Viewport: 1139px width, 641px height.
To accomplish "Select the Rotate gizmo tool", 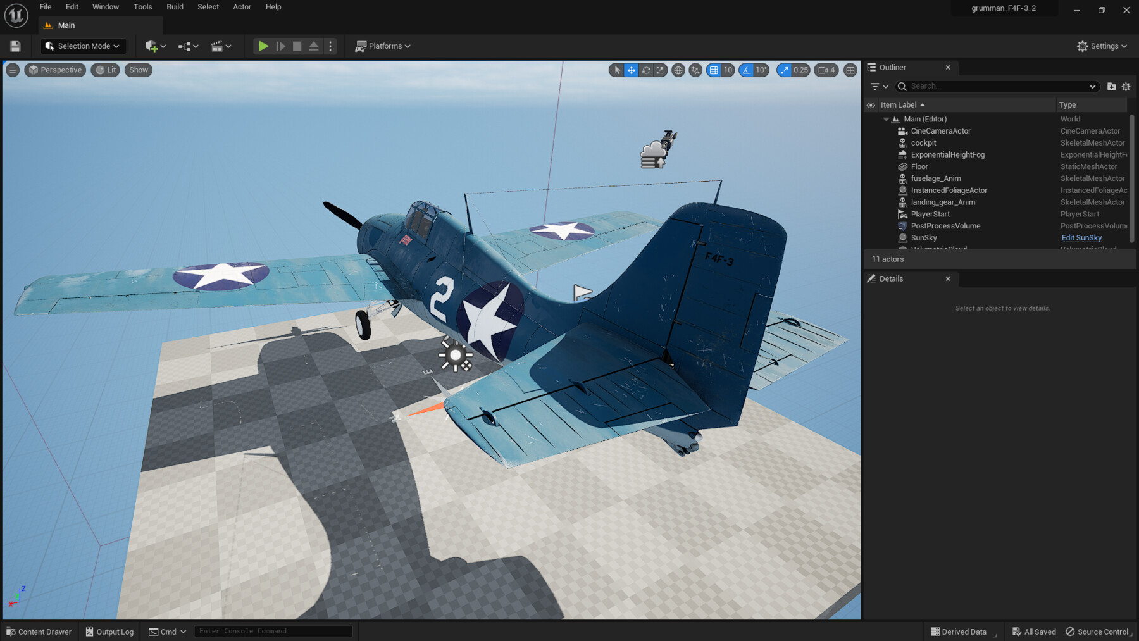I will pos(646,70).
